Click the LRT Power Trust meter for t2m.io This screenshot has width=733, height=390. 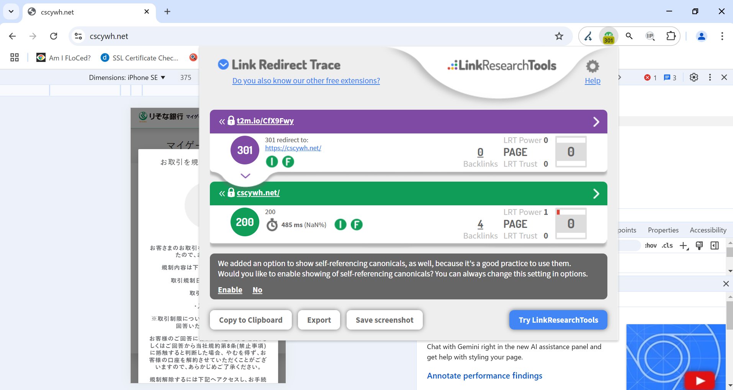click(x=571, y=152)
